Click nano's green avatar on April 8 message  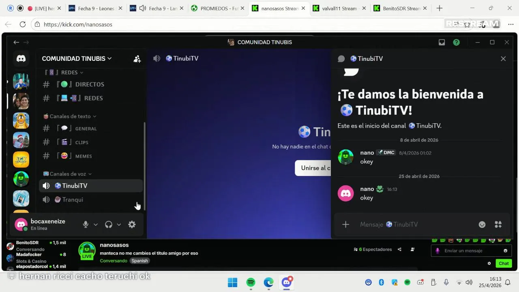pyautogui.click(x=346, y=157)
